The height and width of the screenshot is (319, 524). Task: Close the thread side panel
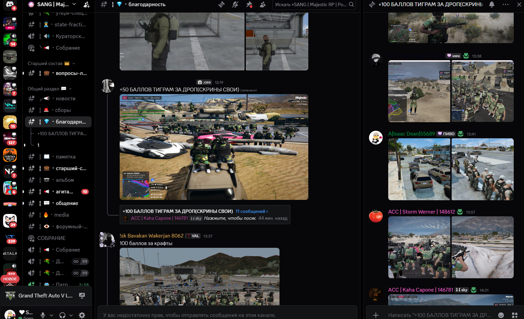tap(519, 4)
